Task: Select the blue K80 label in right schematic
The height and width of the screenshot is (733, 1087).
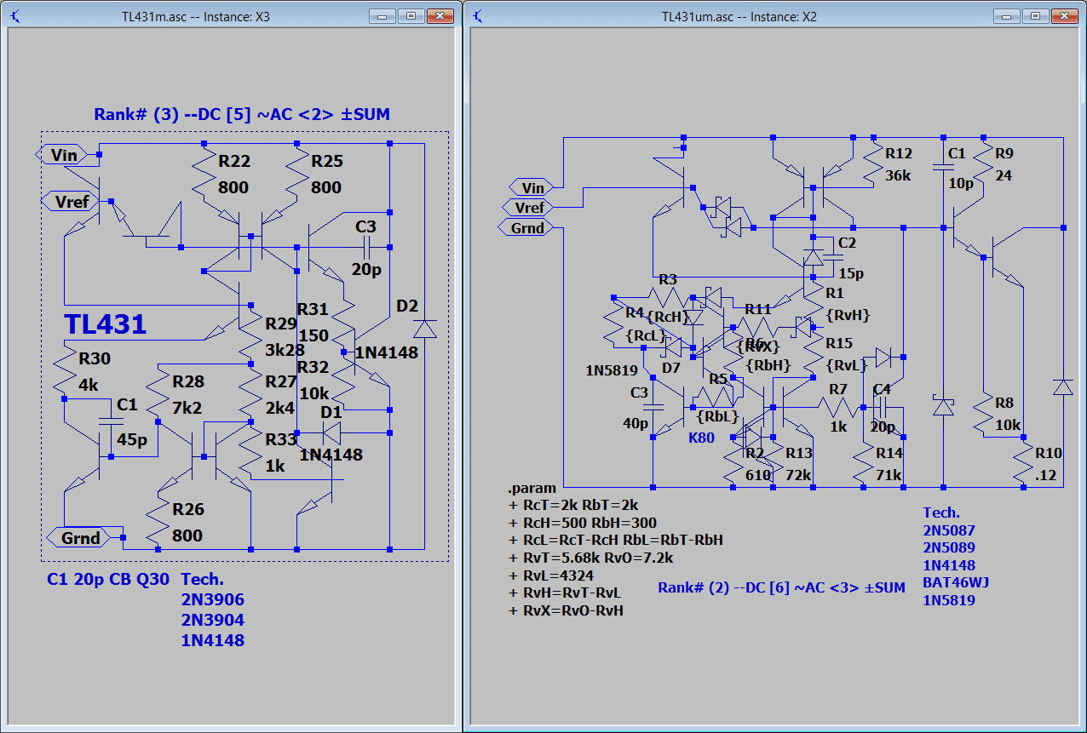Action: [701, 438]
